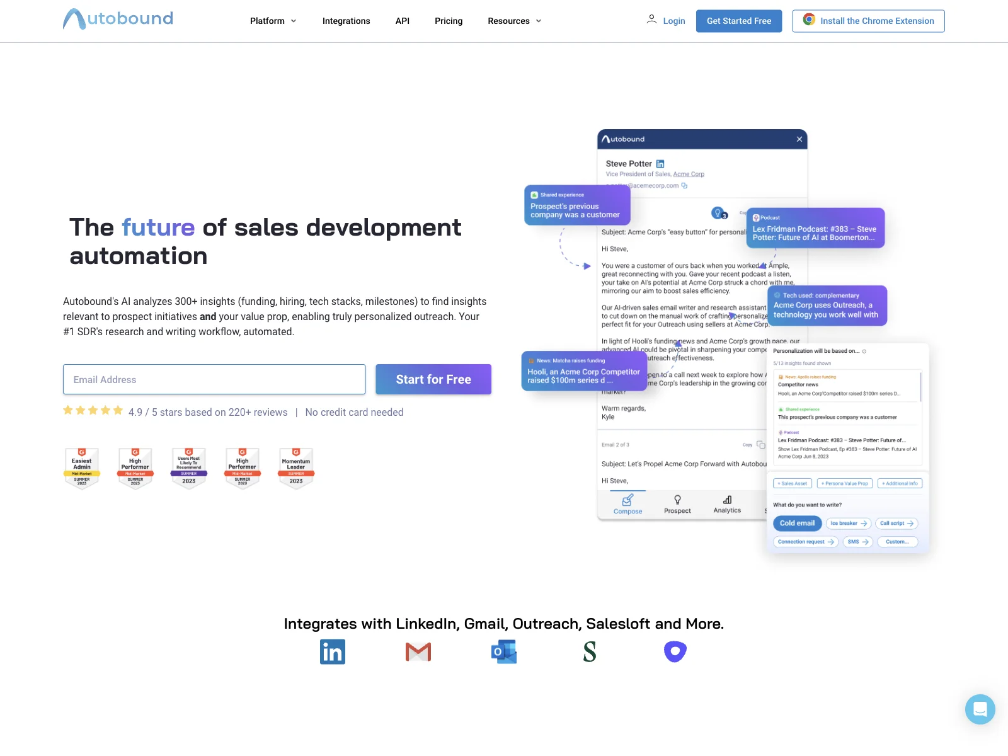The image size is (1008, 756).
Task: Close the Autobound extension panel preview
Action: pos(799,139)
